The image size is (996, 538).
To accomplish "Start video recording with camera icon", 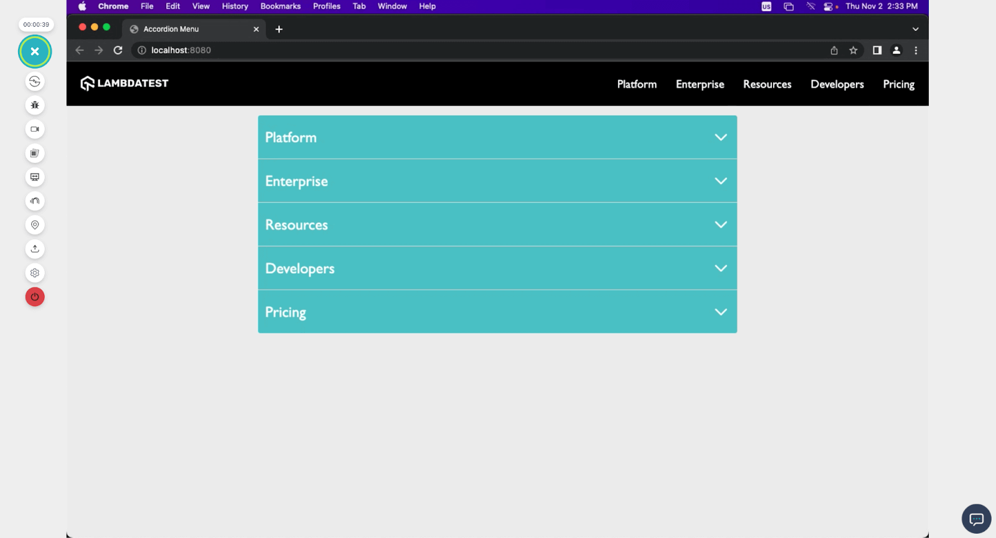I will (35, 129).
